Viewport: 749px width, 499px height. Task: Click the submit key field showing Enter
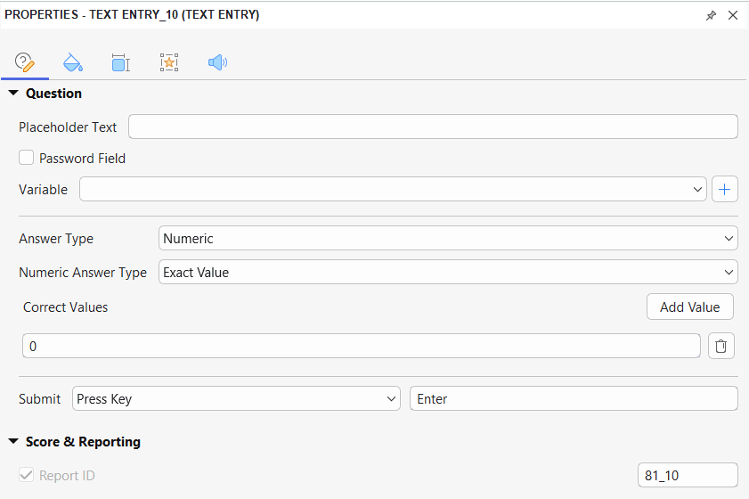click(x=574, y=398)
